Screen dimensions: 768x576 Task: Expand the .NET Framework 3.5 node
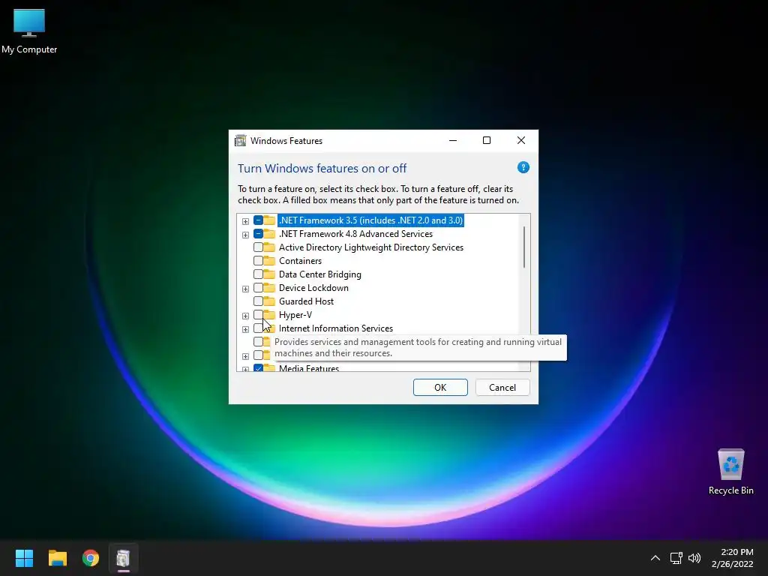245,221
